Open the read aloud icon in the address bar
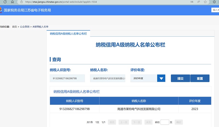This screenshot has height=127, width=219. [x=198, y=2]
